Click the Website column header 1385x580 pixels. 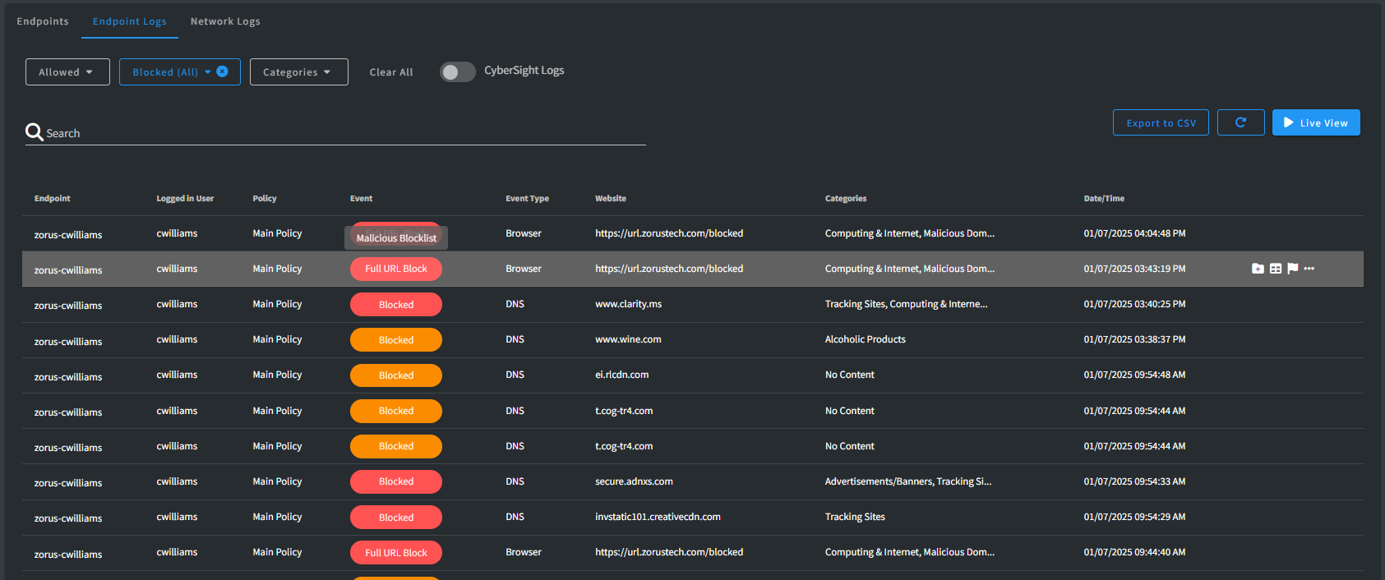pyautogui.click(x=611, y=198)
